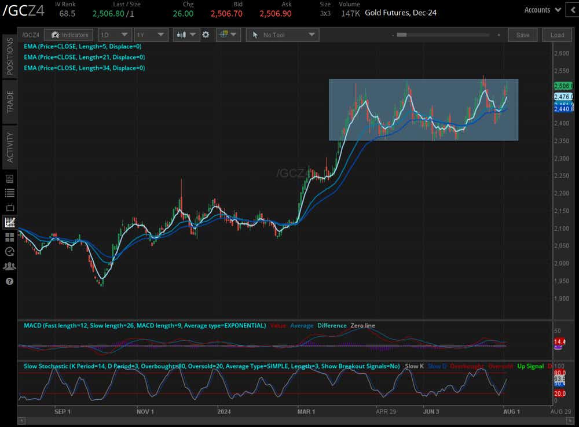Viewport: 579px width, 427px height.
Task: Open the No Tool drawing tool dropdown
Action: pyautogui.click(x=282, y=35)
